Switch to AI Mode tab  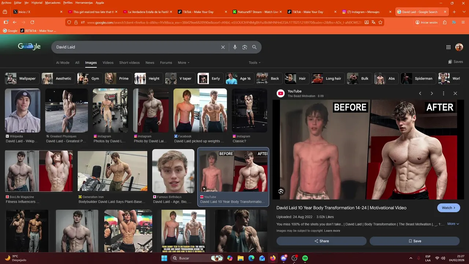pyautogui.click(x=63, y=63)
